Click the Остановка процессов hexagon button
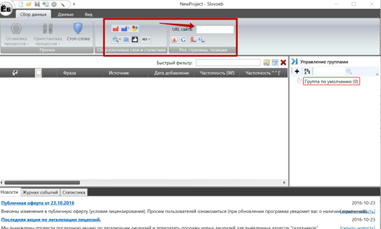This screenshot has height=229, width=381. (x=16, y=29)
